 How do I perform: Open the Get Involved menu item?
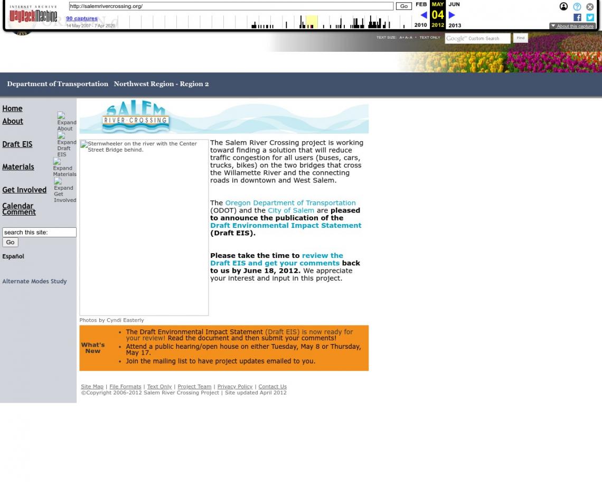pos(24,190)
